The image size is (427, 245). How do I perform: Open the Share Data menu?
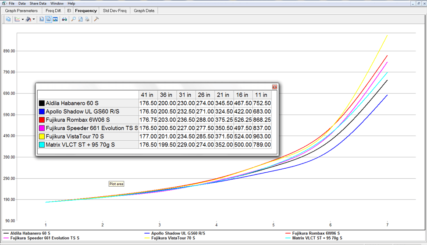click(x=38, y=4)
